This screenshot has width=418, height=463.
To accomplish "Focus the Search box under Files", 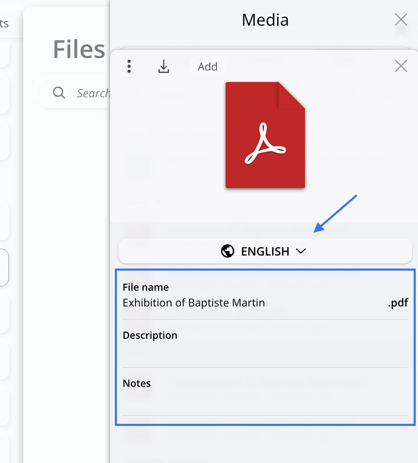I will click(93, 93).
